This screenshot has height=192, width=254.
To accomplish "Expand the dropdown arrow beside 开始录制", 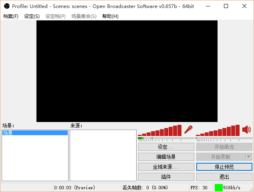I will (249, 157).
